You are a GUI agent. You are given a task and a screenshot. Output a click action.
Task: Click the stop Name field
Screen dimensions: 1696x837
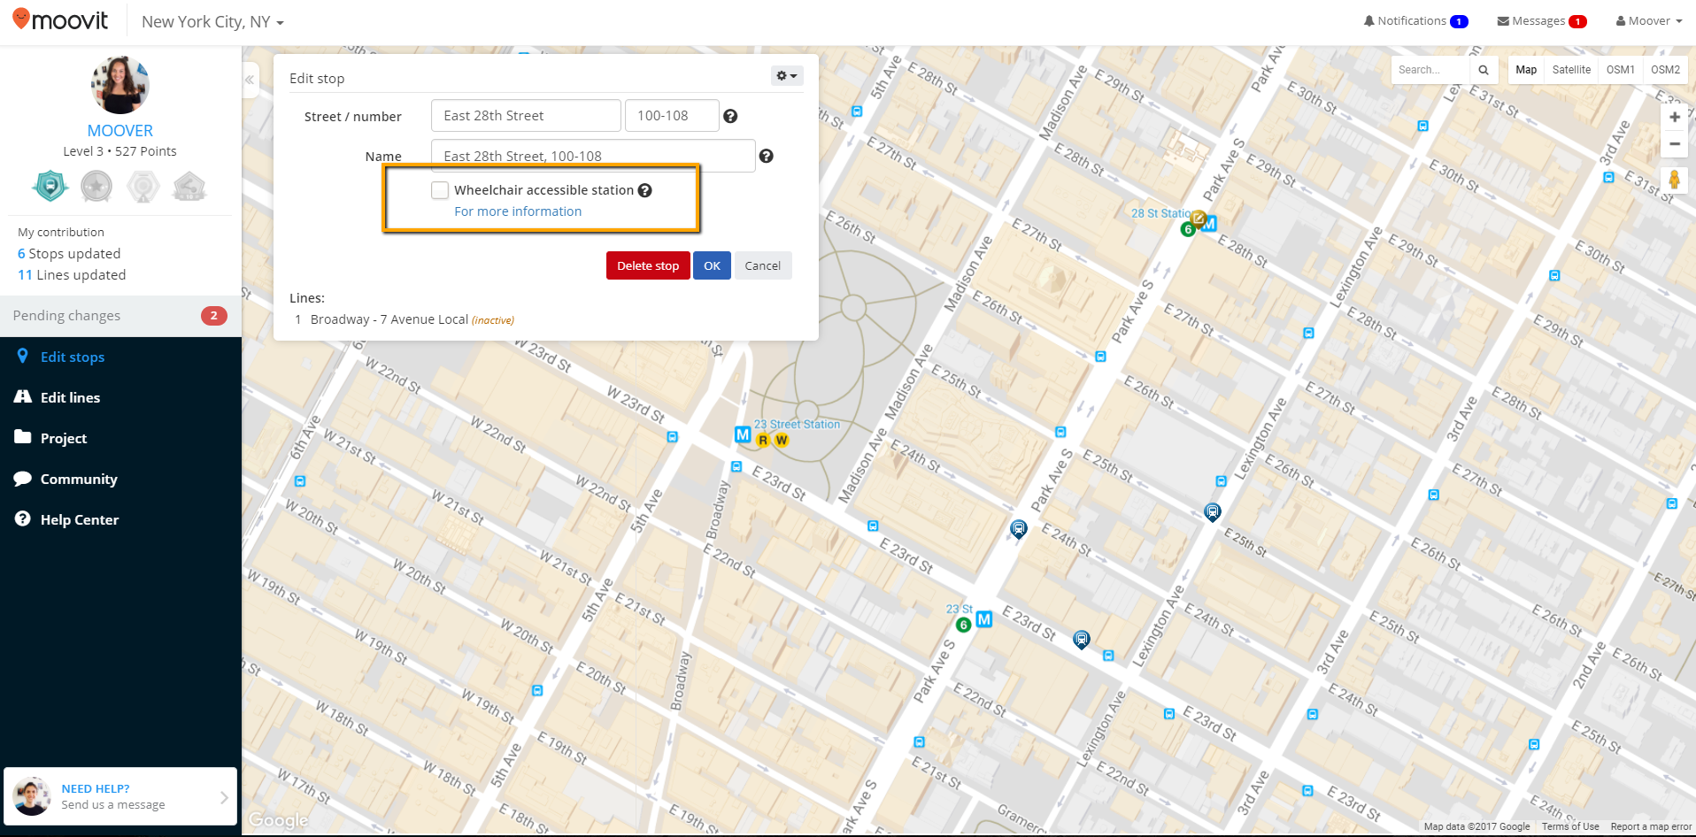click(593, 156)
